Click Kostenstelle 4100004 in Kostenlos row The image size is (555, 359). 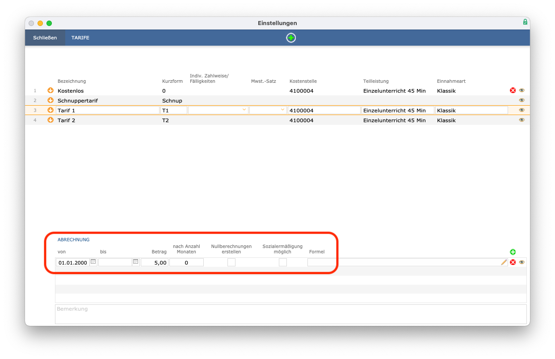tap(302, 91)
